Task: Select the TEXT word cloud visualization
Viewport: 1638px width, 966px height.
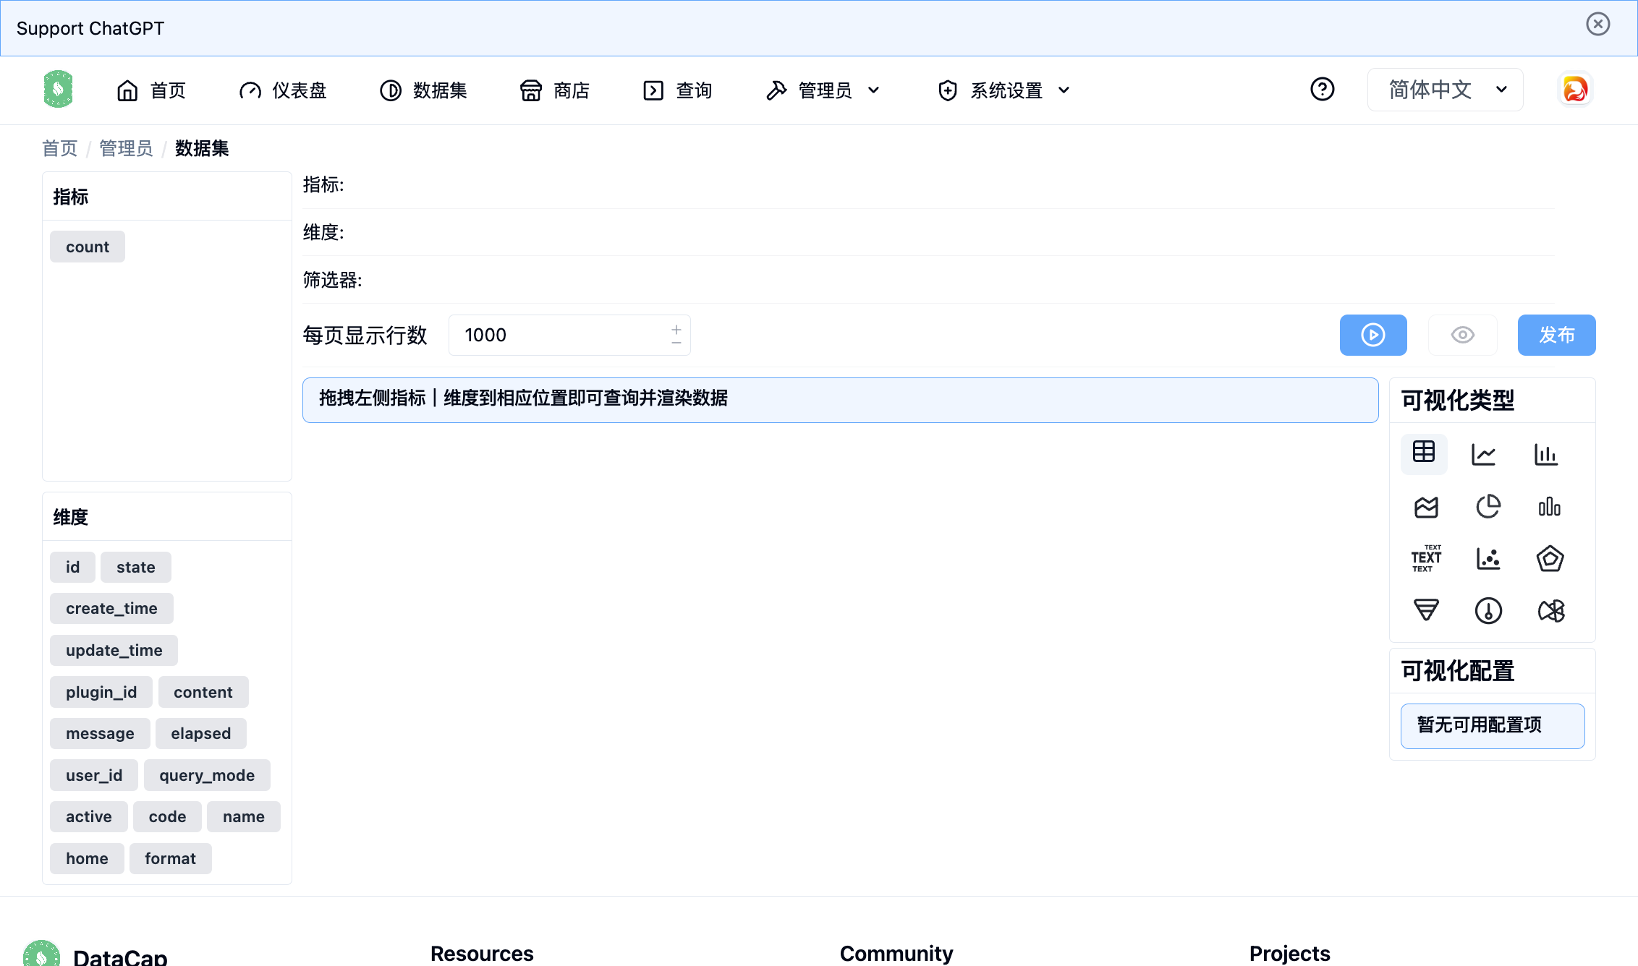Action: point(1426,559)
